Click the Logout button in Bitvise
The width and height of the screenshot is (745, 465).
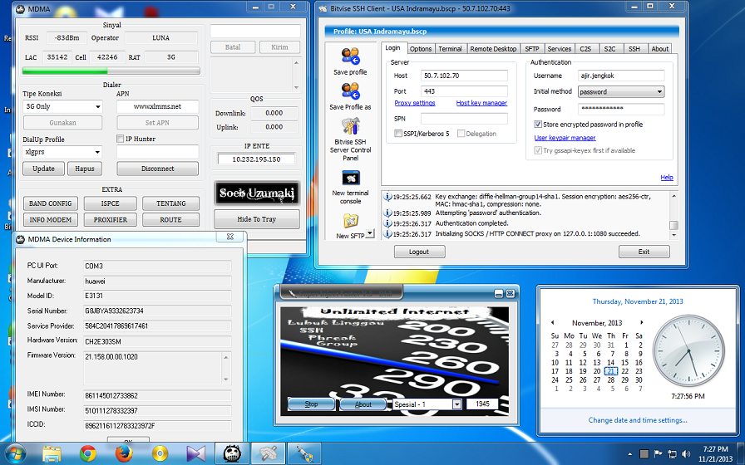tap(420, 252)
